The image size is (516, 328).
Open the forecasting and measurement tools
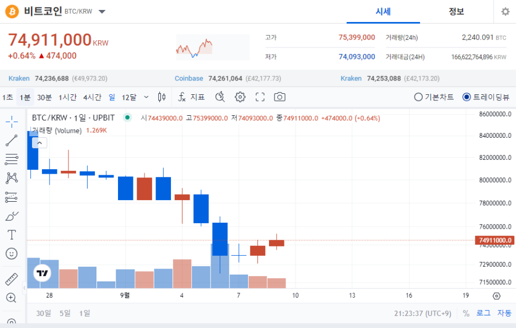coord(12,197)
